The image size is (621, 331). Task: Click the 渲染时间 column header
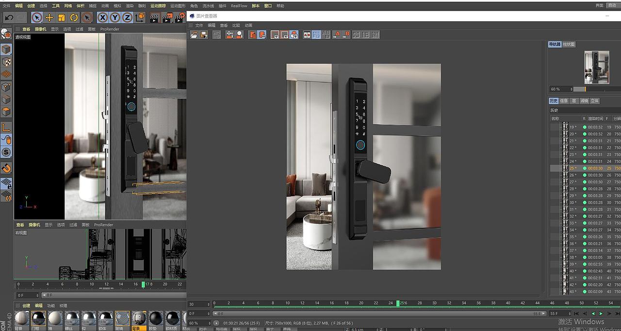click(595, 118)
